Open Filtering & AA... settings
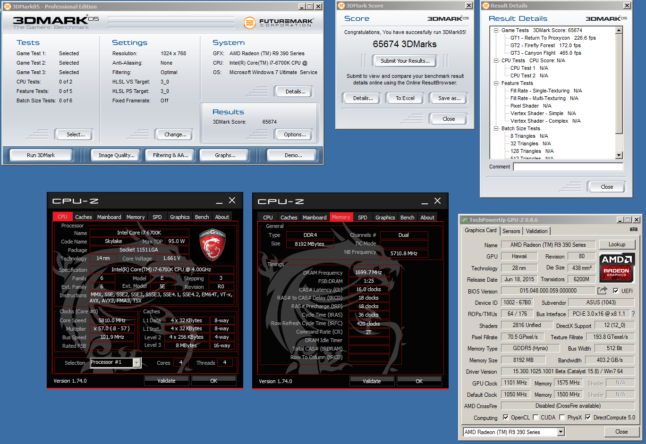The height and width of the screenshot is (444, 646). tap(170, 155)
